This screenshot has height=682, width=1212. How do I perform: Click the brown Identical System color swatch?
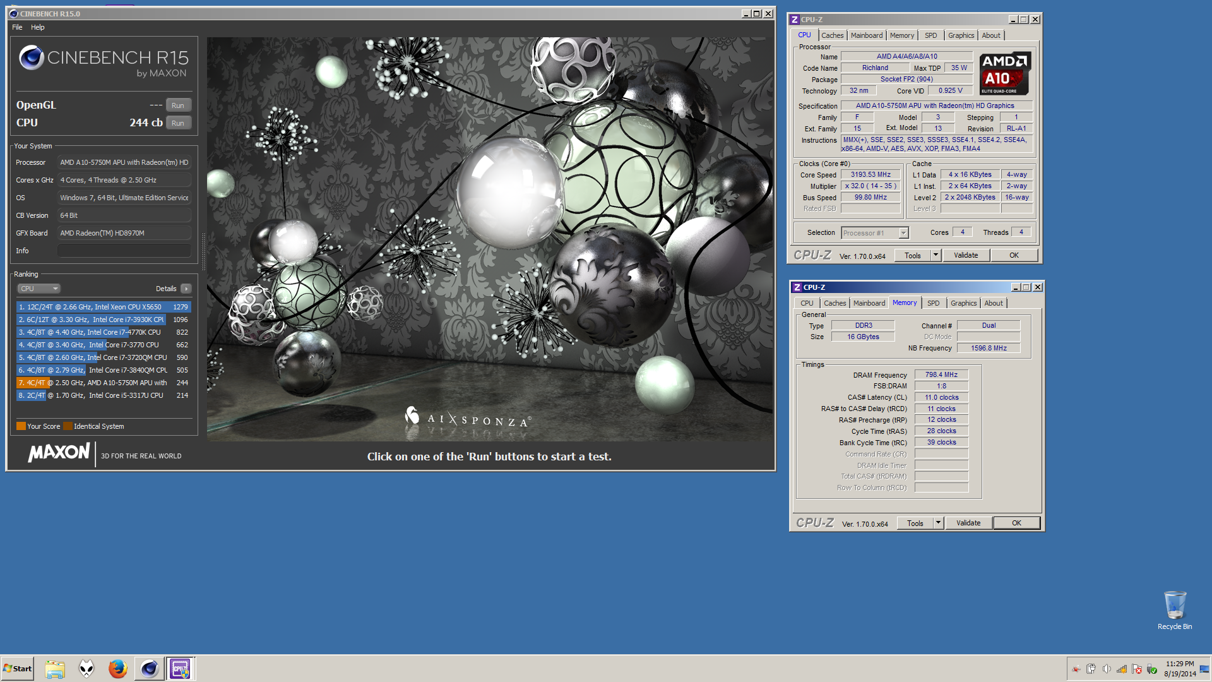point(68,426)
